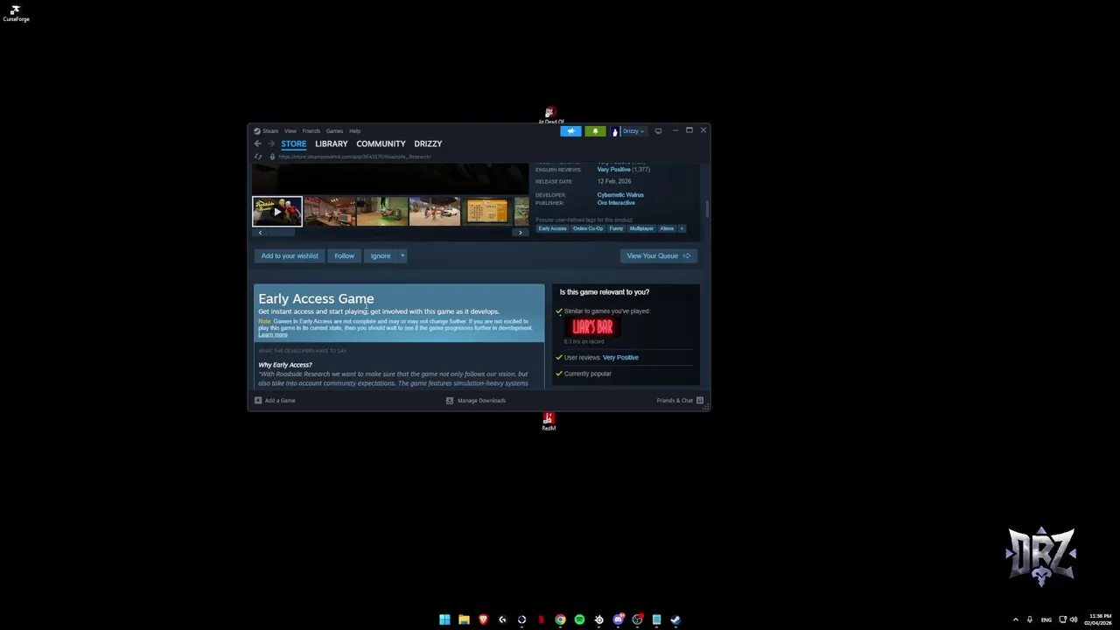This screenshot has width=1120, height=630.
Task: Open Steam from the taskbar
Action: (675, 619)
